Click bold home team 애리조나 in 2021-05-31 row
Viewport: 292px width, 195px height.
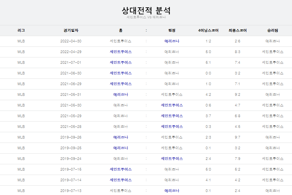(121, 94)
